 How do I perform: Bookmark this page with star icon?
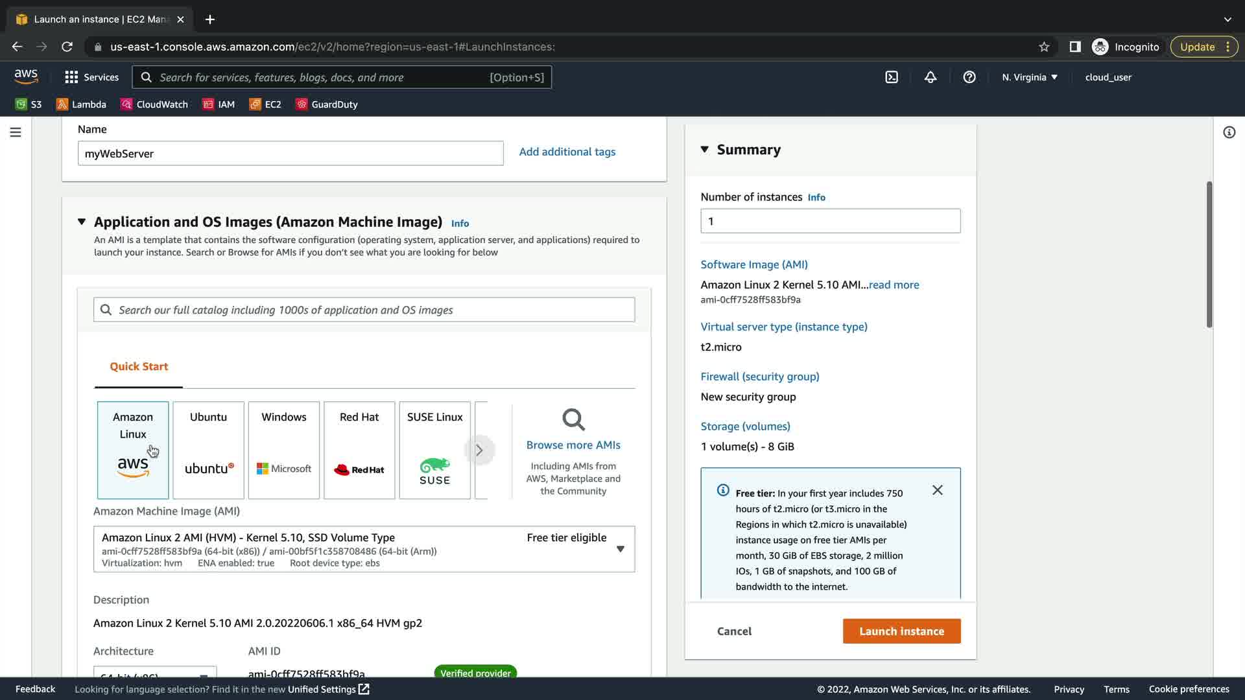pos(1044,47)
